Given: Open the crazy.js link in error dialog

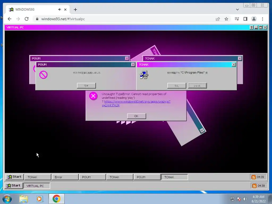Looking at the screenshot, I should [x=136, y=103].
